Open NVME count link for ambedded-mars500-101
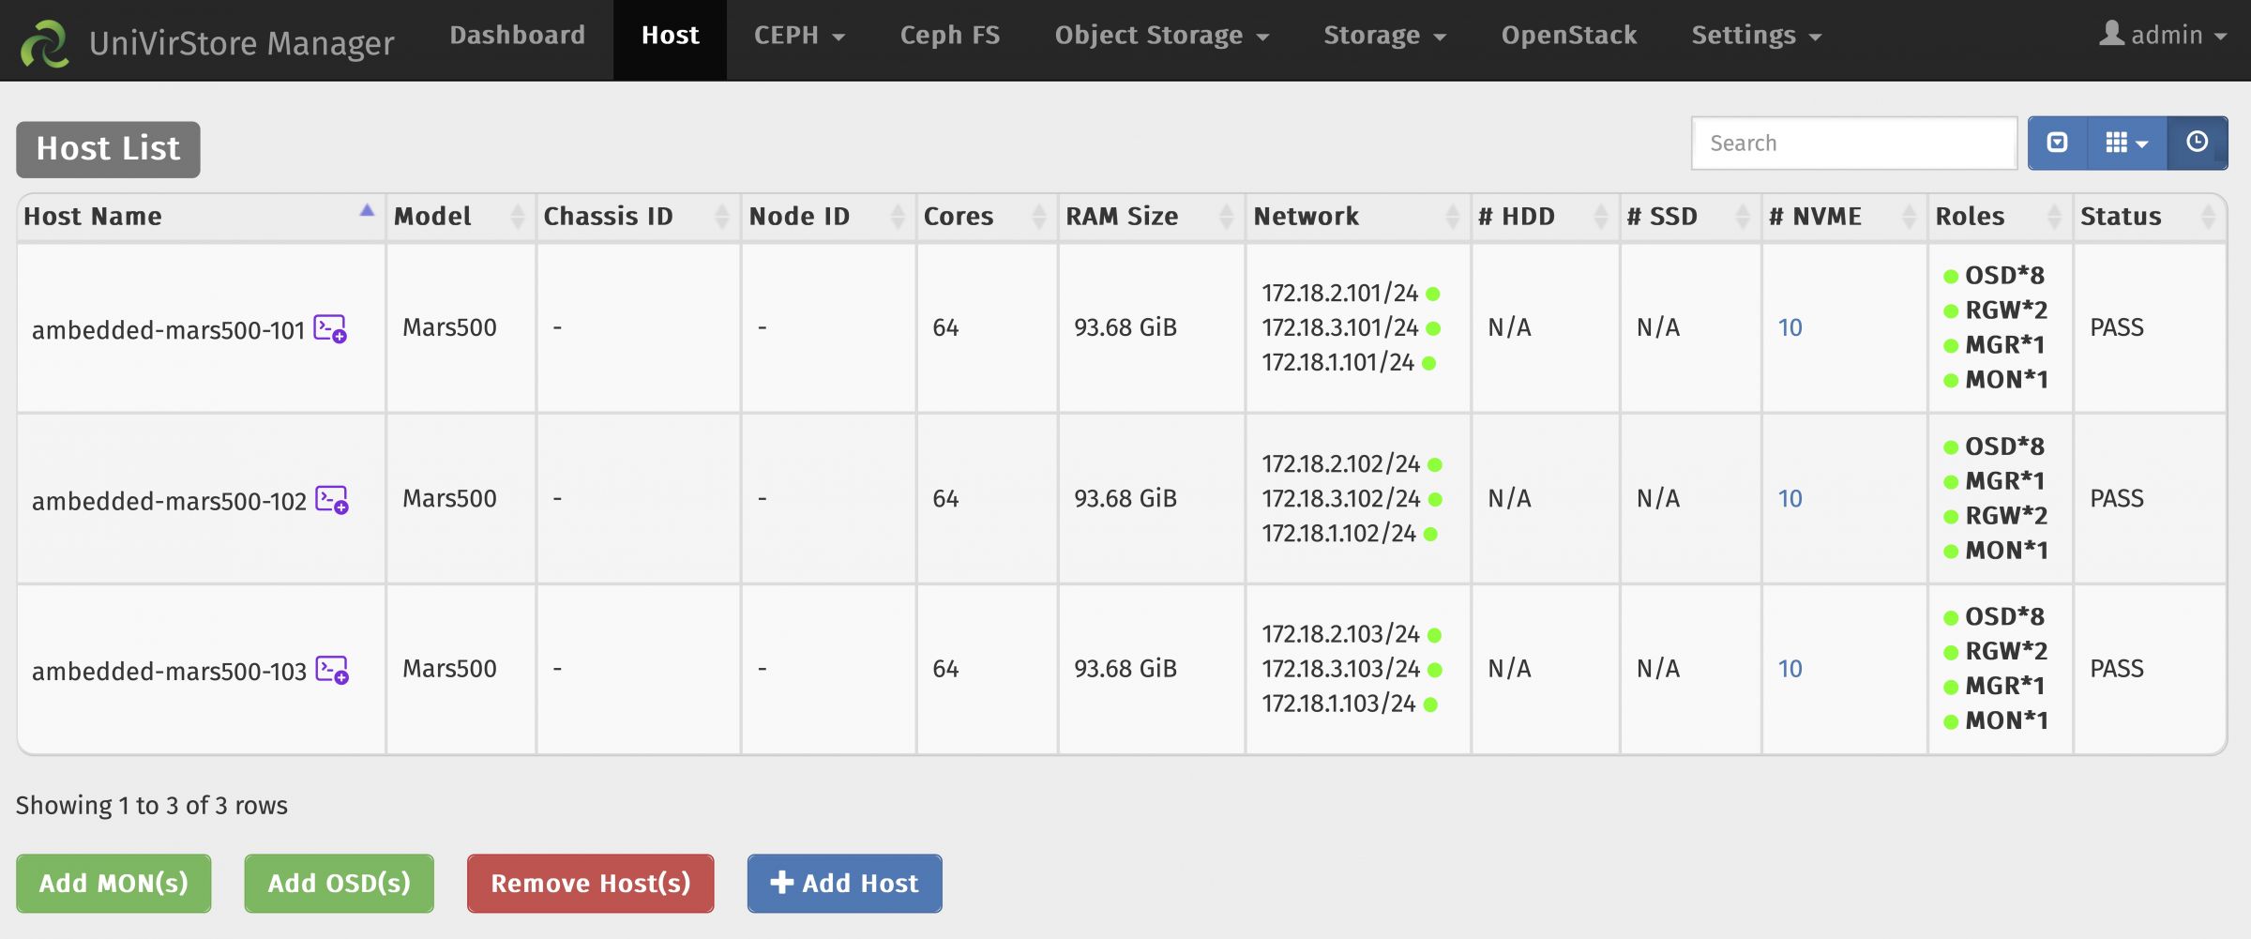This screenshot has height=939, width=2251. [x=1790, y=327]
